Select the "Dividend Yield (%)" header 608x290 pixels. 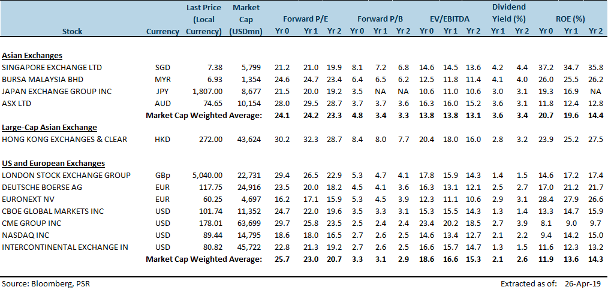click(508, 13)
